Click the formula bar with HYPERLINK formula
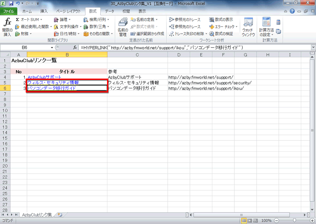This screenshot has width=316, height=224. pos(195,47)
